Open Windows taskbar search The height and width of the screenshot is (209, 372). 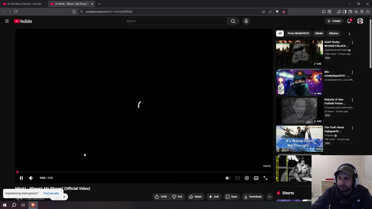pos(14,205)
